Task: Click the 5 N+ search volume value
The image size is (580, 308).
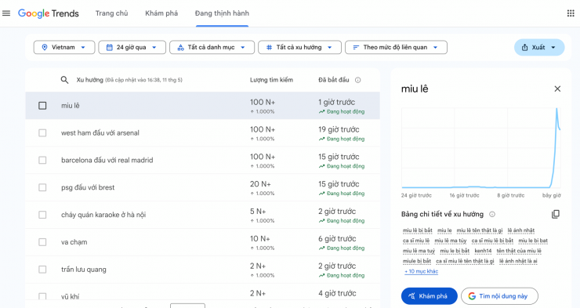Action: tap(258, 212)
